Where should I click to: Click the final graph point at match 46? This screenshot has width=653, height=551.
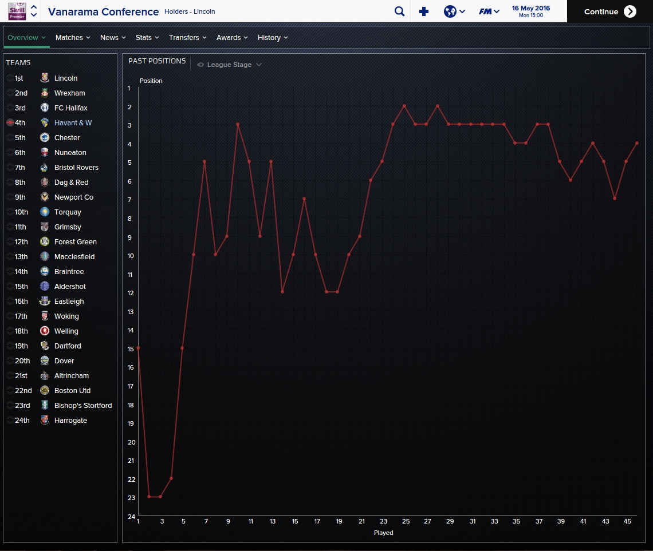coord(637,143)
